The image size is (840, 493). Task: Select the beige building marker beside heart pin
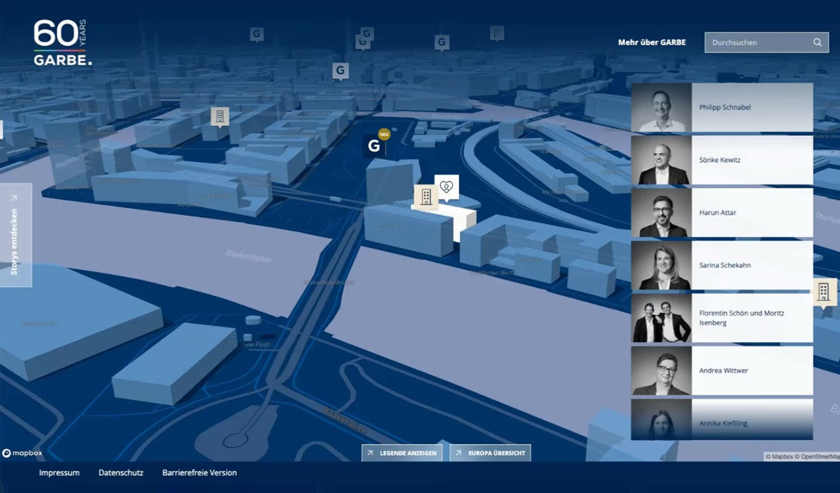426,197
